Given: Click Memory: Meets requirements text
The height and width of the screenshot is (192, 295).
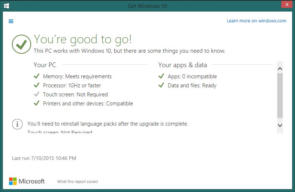Looking at the screenshot, I should pyautogui.click(x=77, y=77).
